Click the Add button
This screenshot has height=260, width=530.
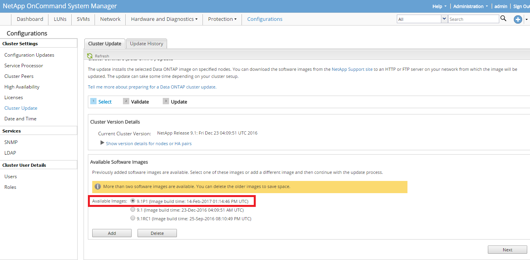[x=112, y=233]
